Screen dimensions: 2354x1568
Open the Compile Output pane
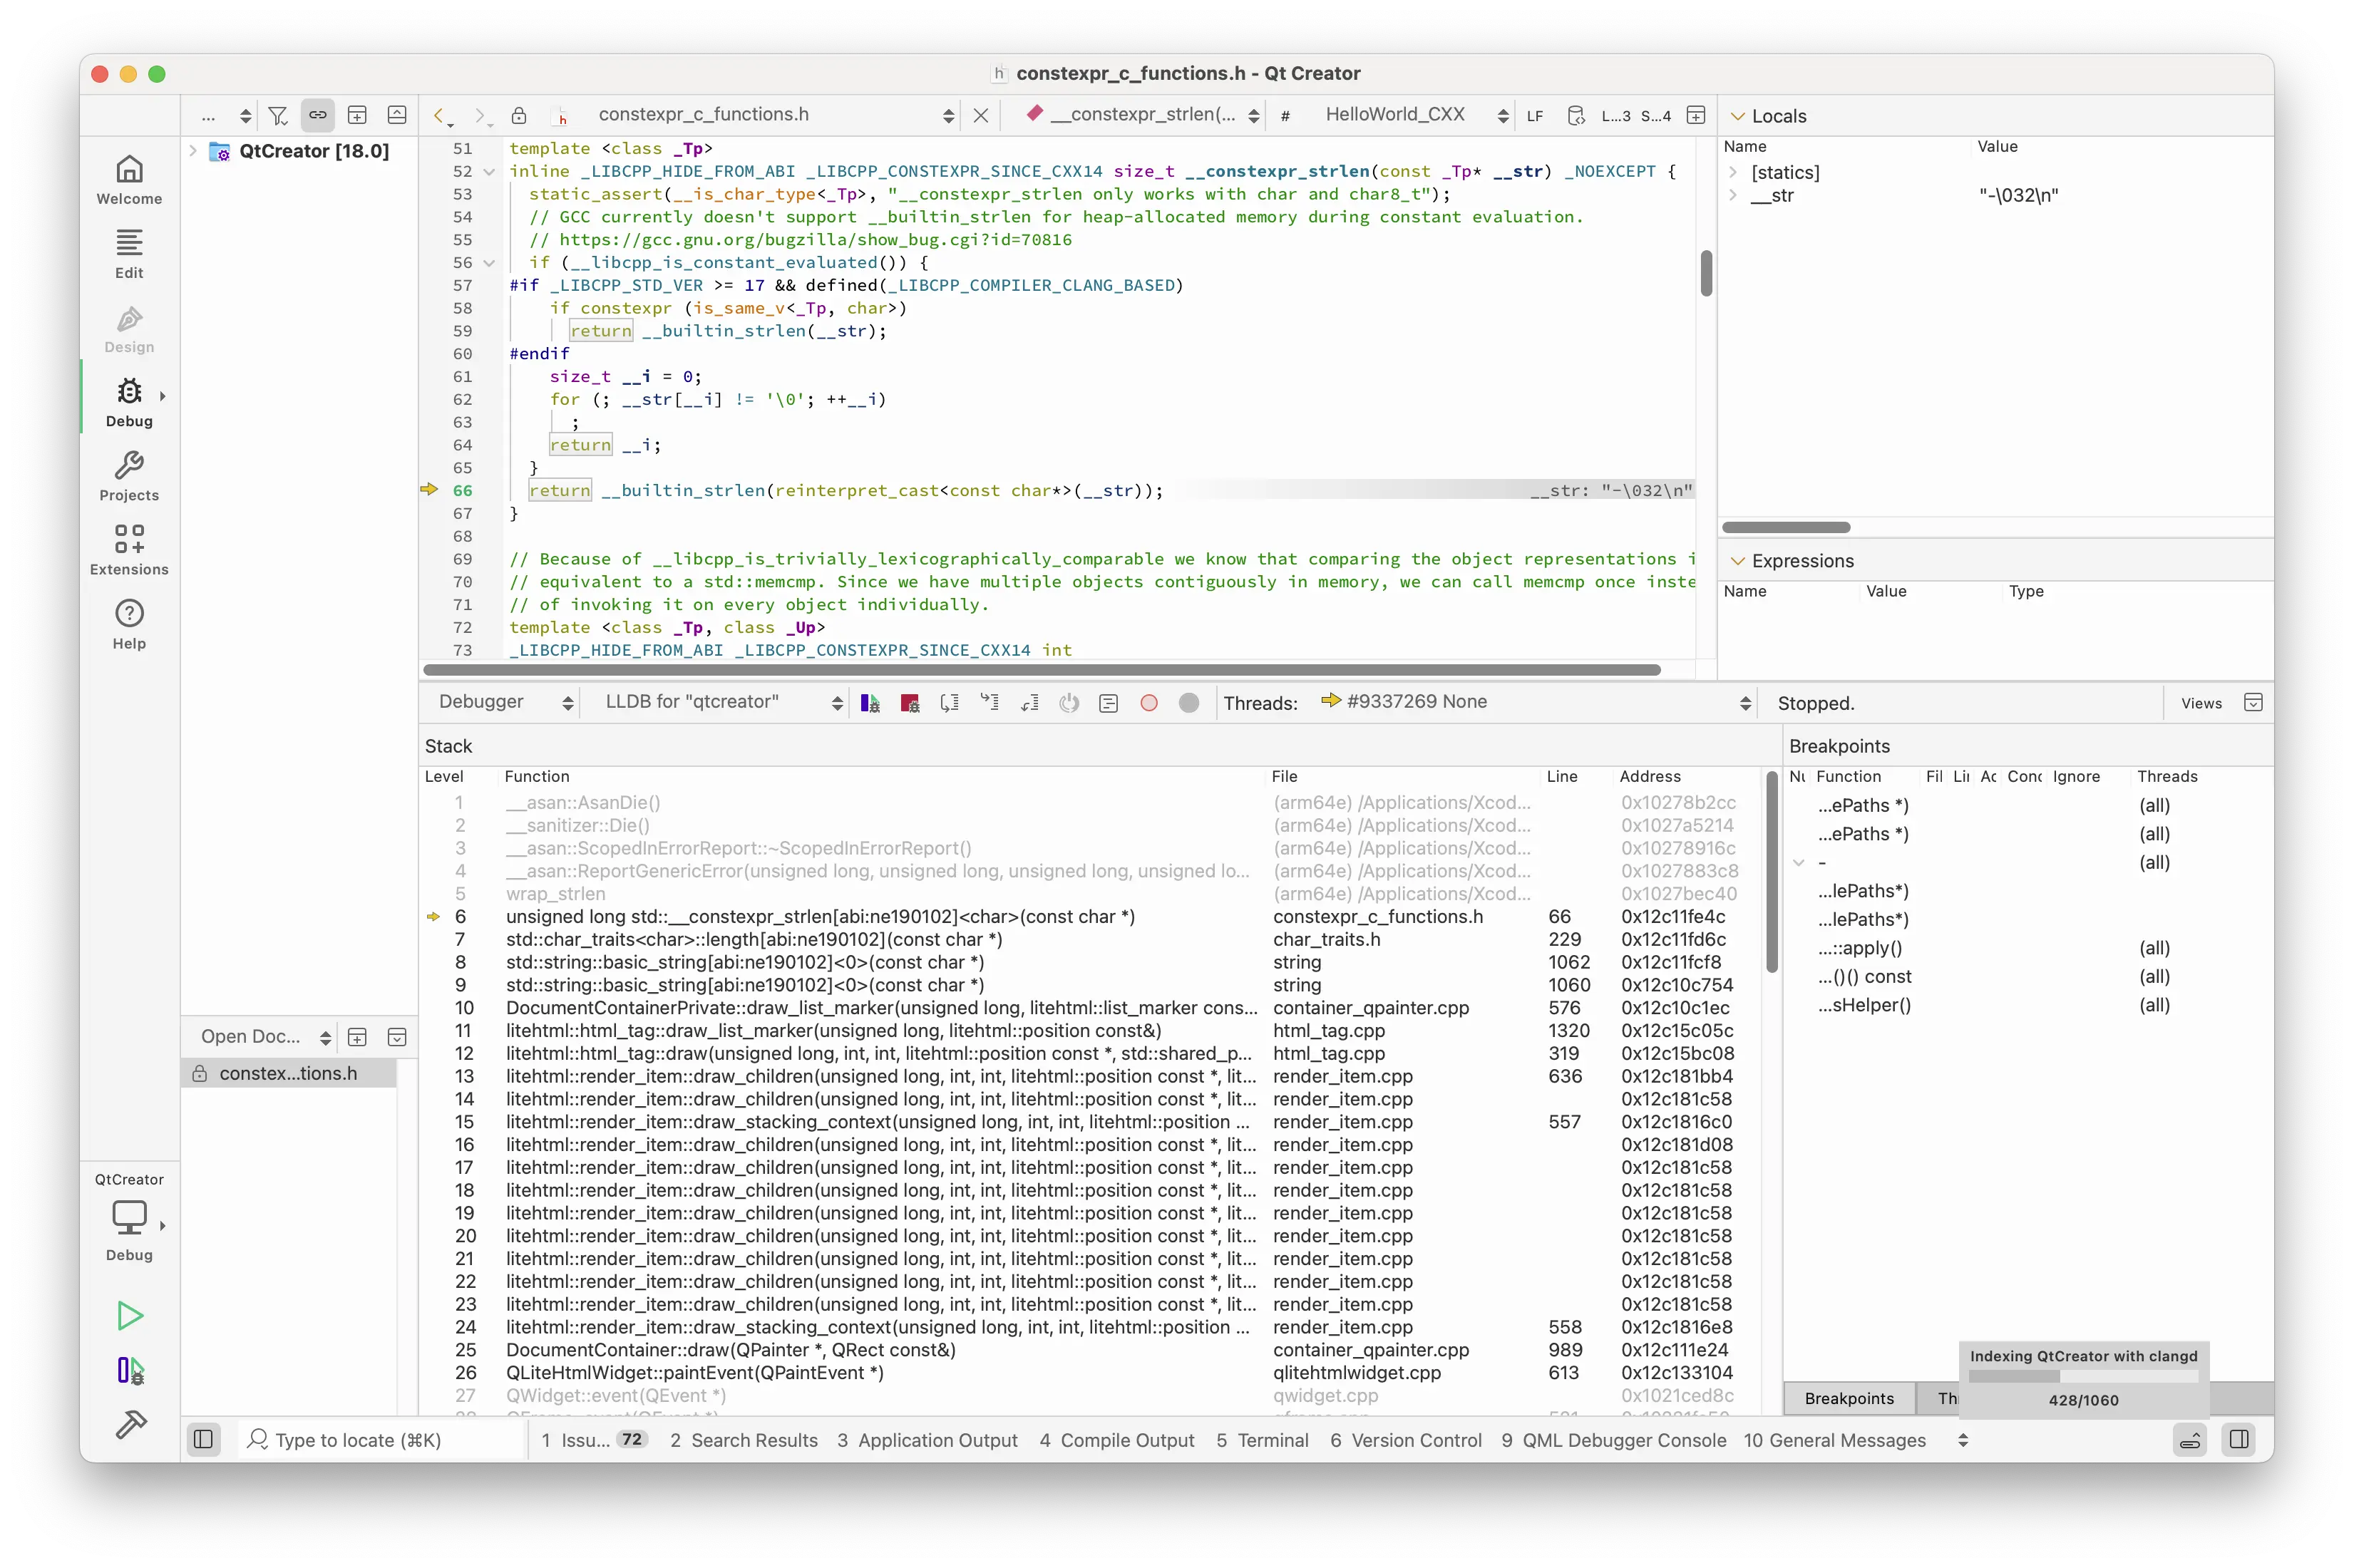click(x=1116, y=1440)
